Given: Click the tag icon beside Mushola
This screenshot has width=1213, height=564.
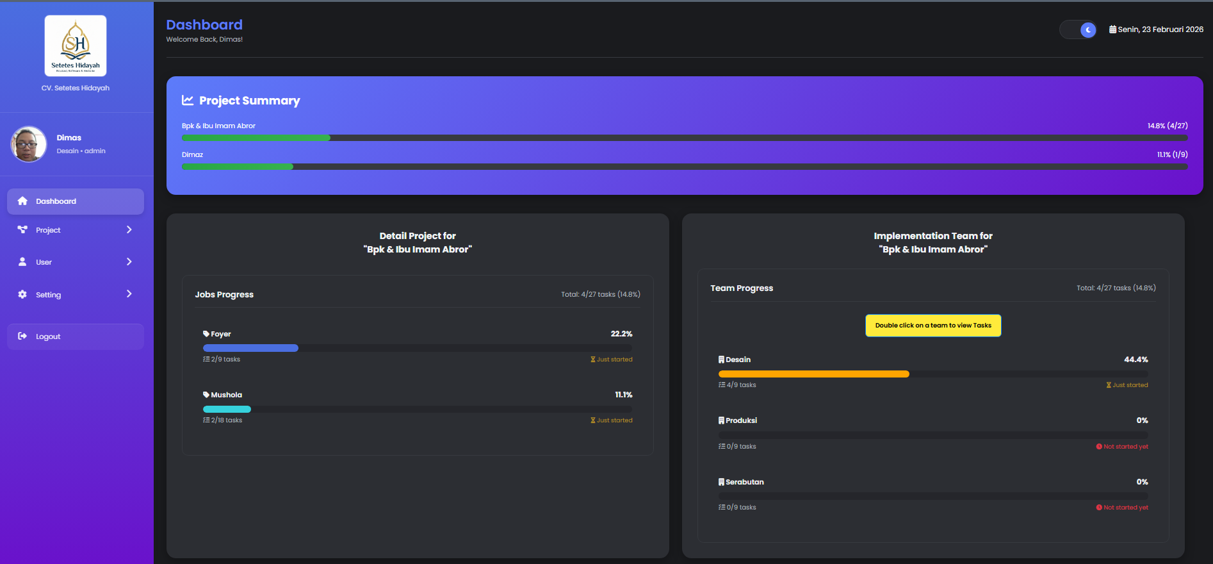Looking at the screenshot, I should click(206, 395).
